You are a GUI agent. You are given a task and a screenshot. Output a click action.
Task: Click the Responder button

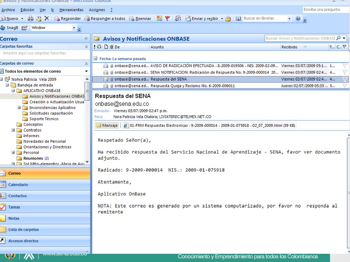click(x=67, y=18)
